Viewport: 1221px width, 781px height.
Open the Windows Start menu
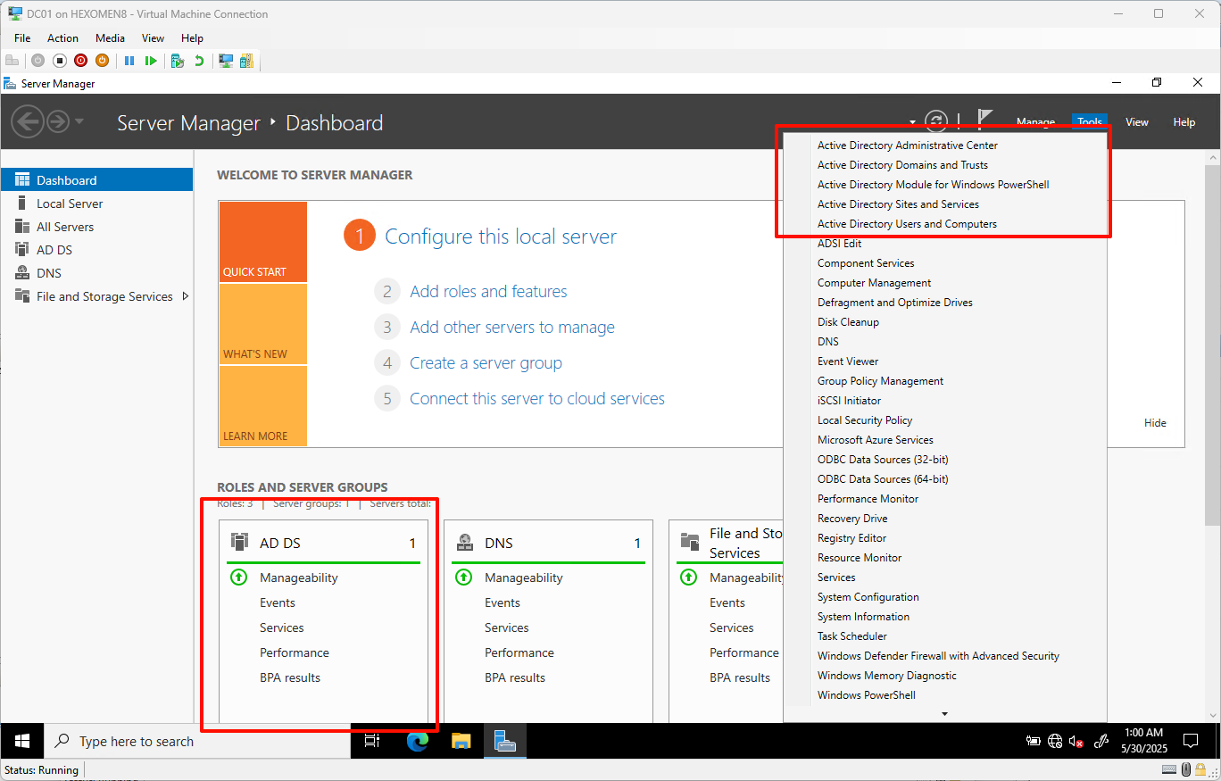tap(22, 741)
